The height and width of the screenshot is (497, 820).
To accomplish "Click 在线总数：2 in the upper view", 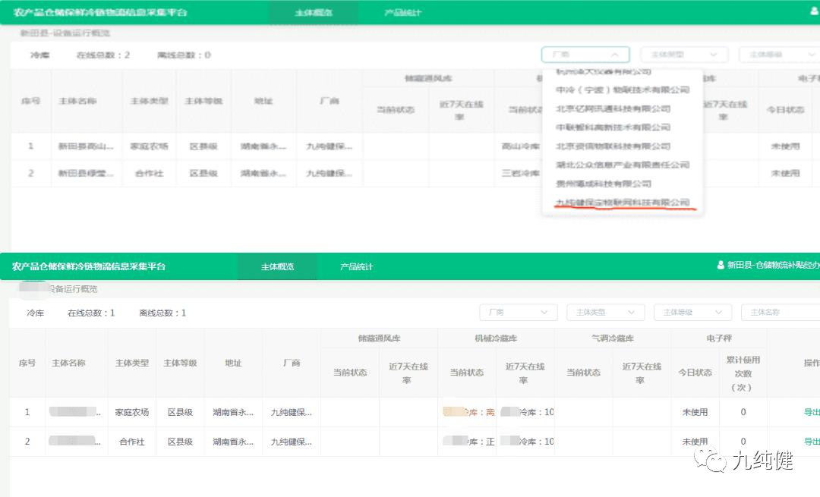I will (x=103, y=55).
